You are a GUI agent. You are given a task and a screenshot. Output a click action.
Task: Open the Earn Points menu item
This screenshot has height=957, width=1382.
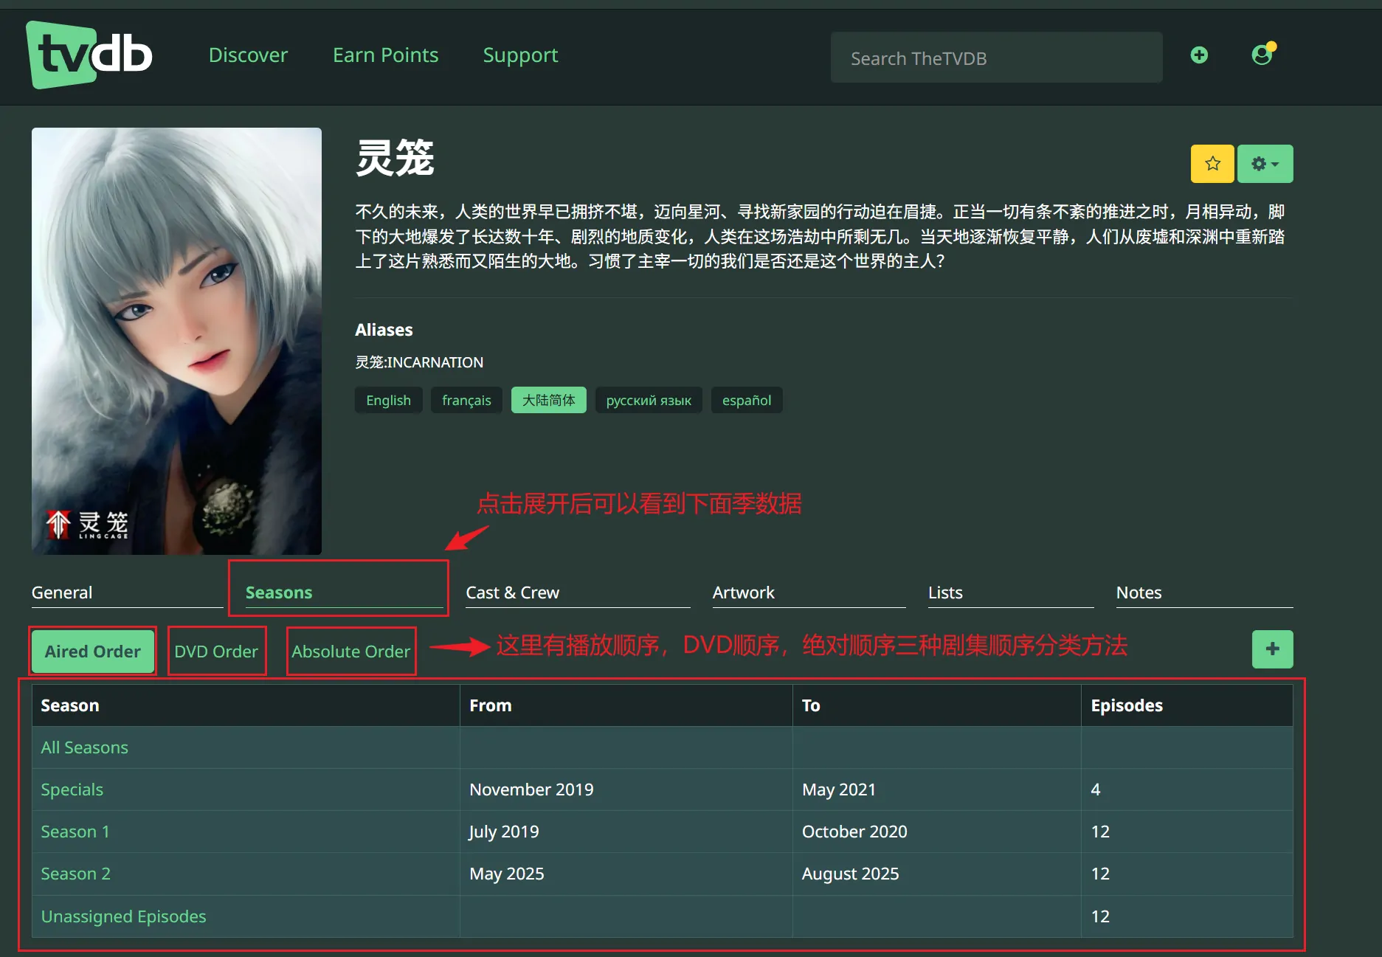(385, 55)
